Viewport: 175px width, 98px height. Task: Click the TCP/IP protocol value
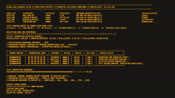click(x=64, y=17)
